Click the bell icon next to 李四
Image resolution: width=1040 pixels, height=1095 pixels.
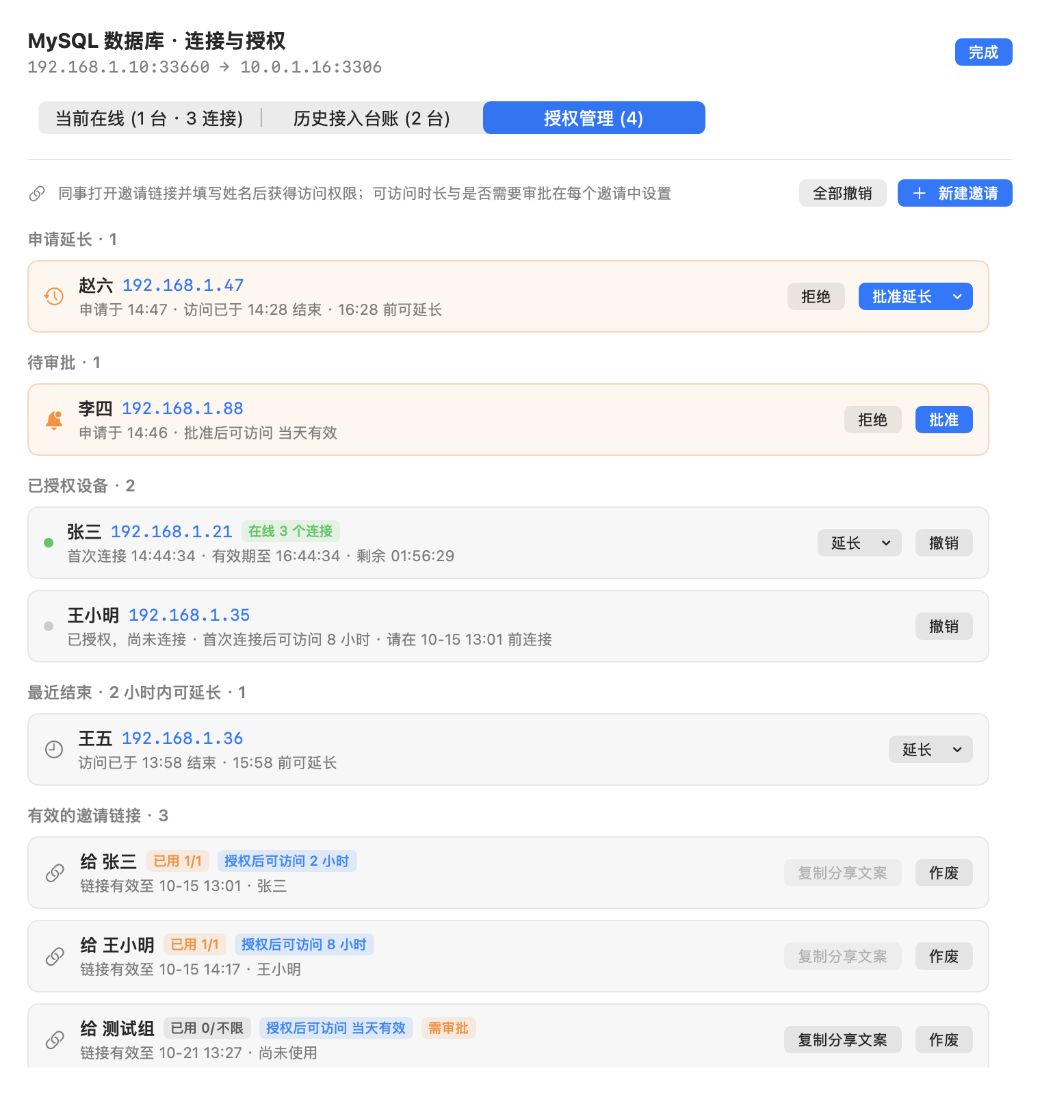pyautogui.click(x=54, y=420)
